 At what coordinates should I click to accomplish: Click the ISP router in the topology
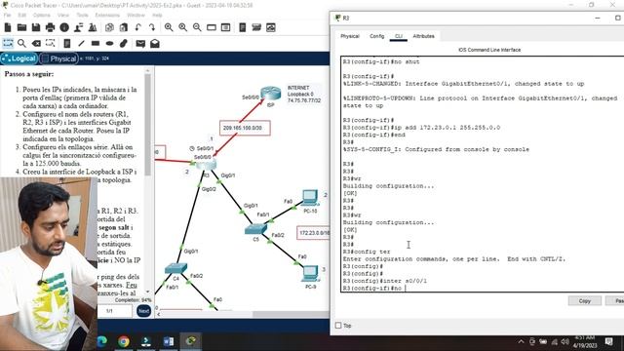[271, 94]
